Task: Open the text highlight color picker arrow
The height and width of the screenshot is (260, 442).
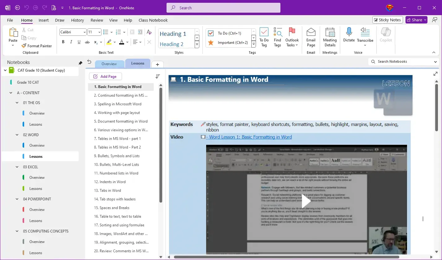Action: point(115,42)
